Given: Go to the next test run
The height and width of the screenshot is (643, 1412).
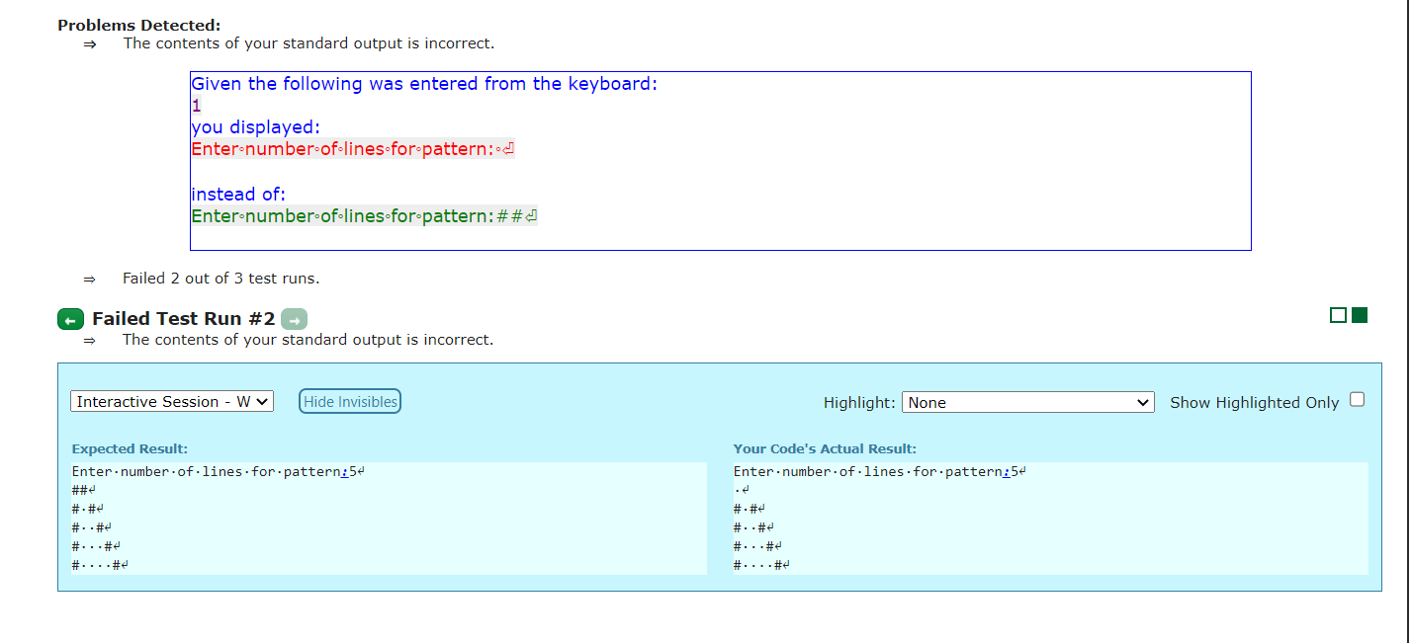Looking at the screenshot, I should [294, 318].
